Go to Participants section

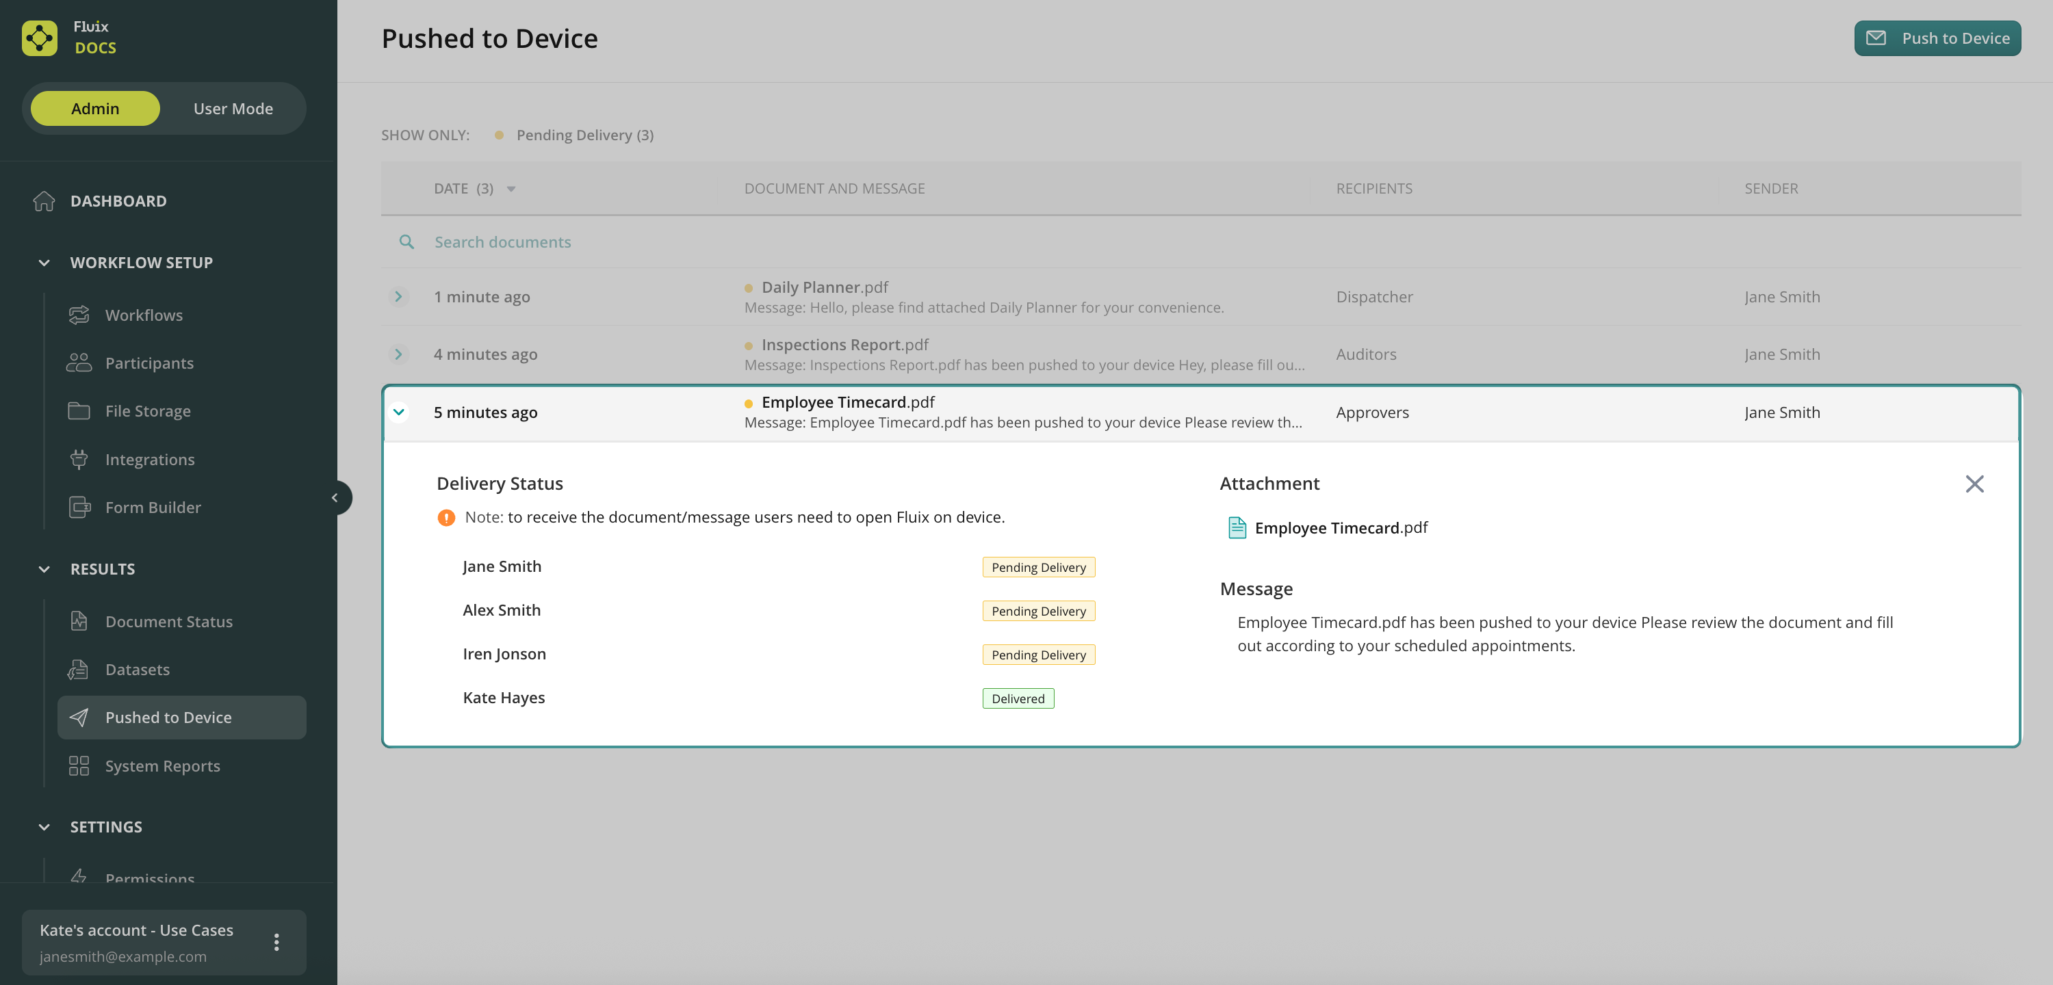[149, 363]
